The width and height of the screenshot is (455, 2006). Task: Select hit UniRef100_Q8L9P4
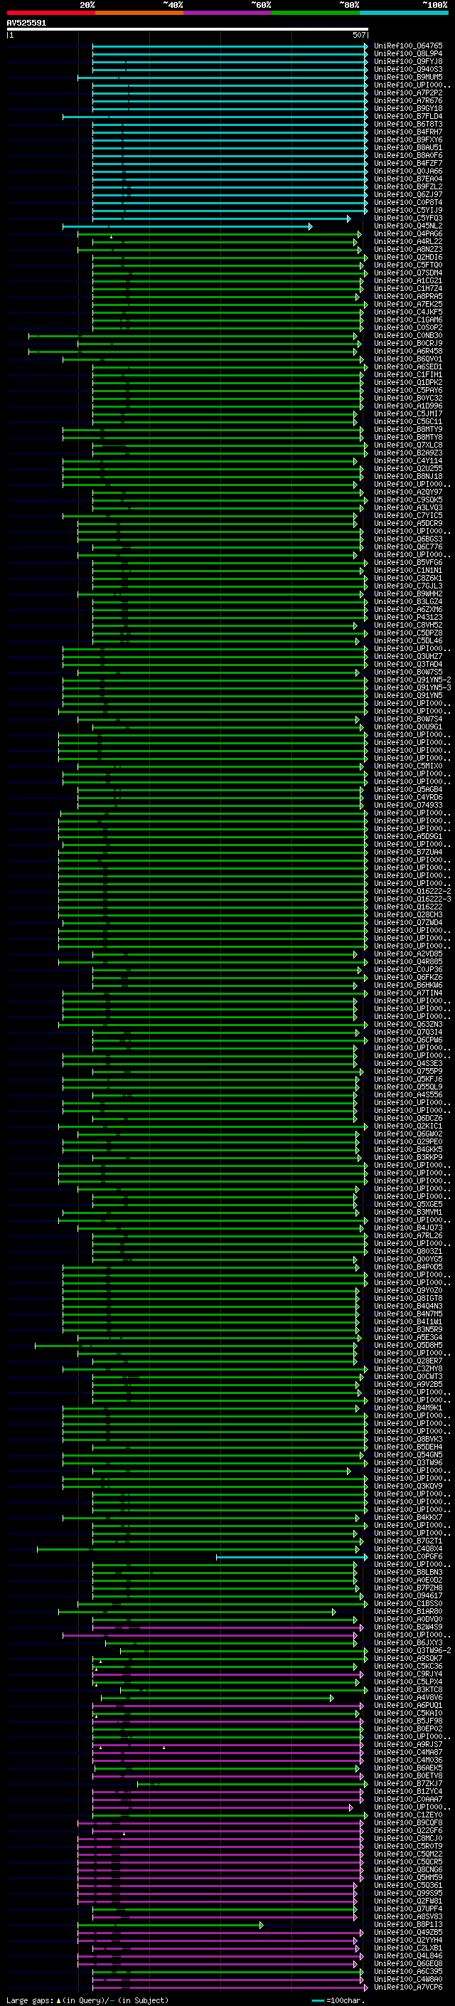point(407,54)
